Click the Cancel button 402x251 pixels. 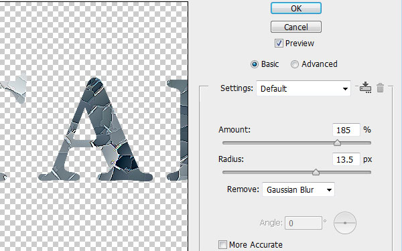point(296,27)
